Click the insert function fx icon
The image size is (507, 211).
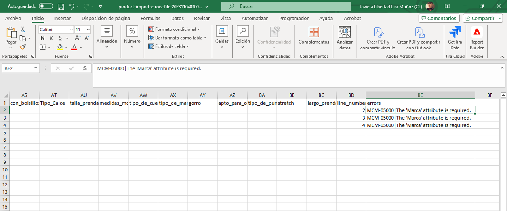(x=84, y=68)
